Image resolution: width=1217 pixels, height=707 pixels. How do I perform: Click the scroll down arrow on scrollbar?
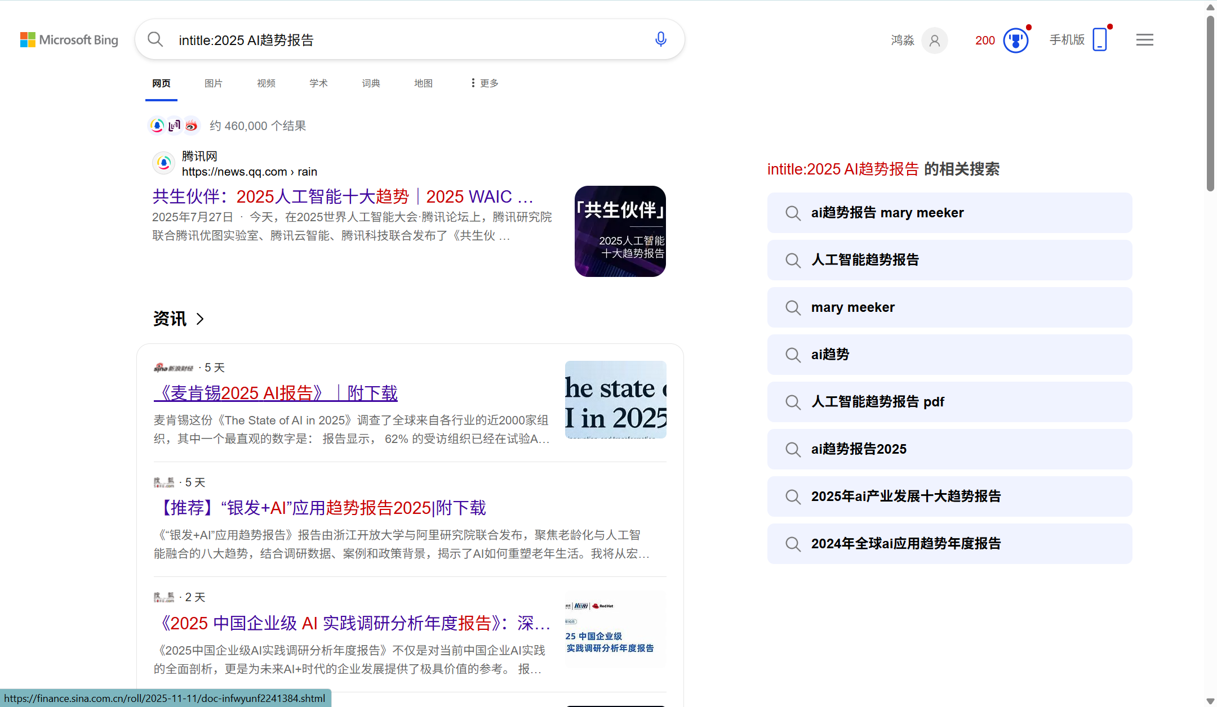(1210, 701)
